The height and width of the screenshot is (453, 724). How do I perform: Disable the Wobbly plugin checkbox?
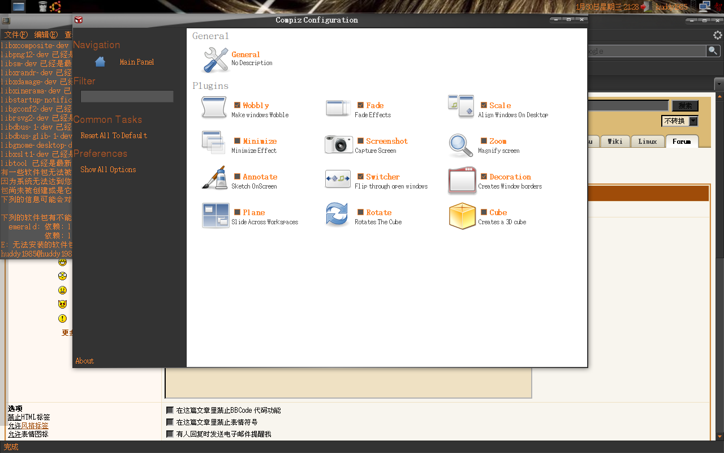click(238, 105)
